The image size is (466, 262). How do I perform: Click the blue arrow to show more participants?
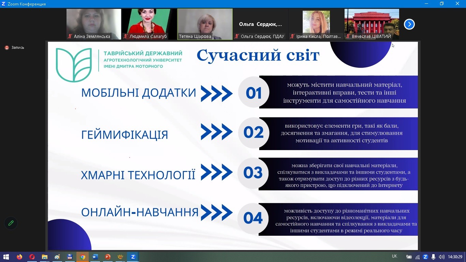pos(409,24)
